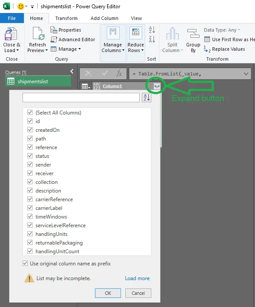255x307 pixels.
Task: Switch to the Add Column tab
Action: [105, 18]
